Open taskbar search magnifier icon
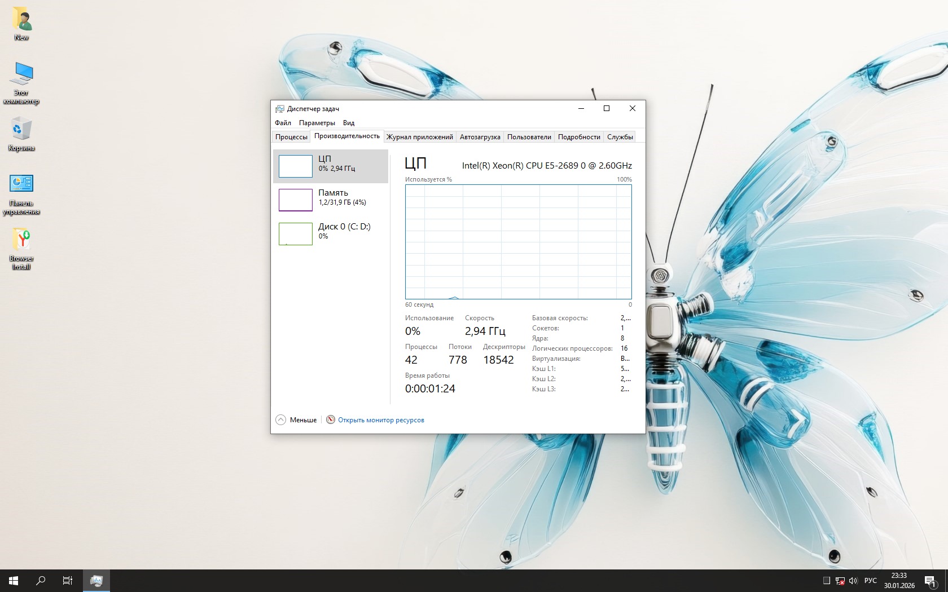The width and height of the screenshot is (948, 592). [x=41, y=580]
